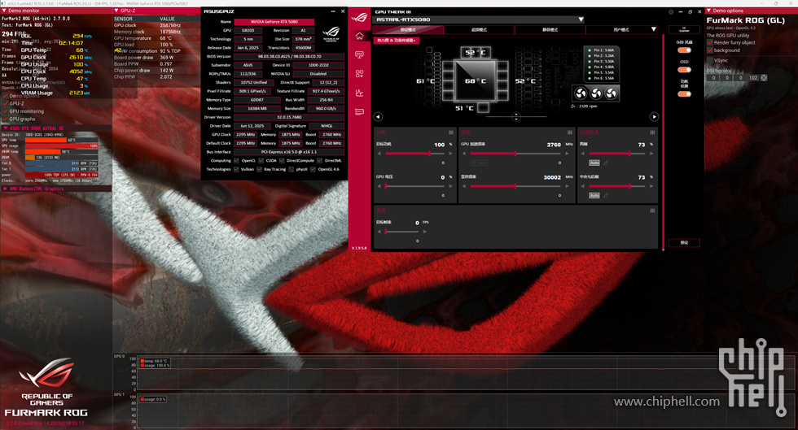798x430 pixels.
Task: Enable the VSync checkbox
Action: [x=710, y=60]
